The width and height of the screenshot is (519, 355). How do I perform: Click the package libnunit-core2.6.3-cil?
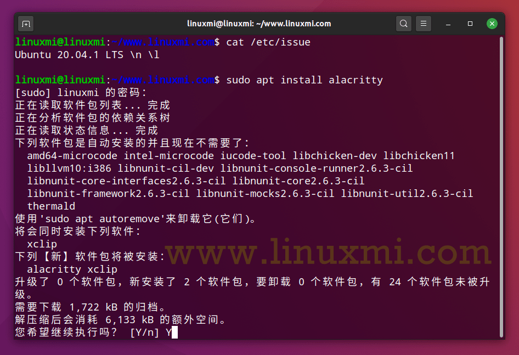coord(298,181)
